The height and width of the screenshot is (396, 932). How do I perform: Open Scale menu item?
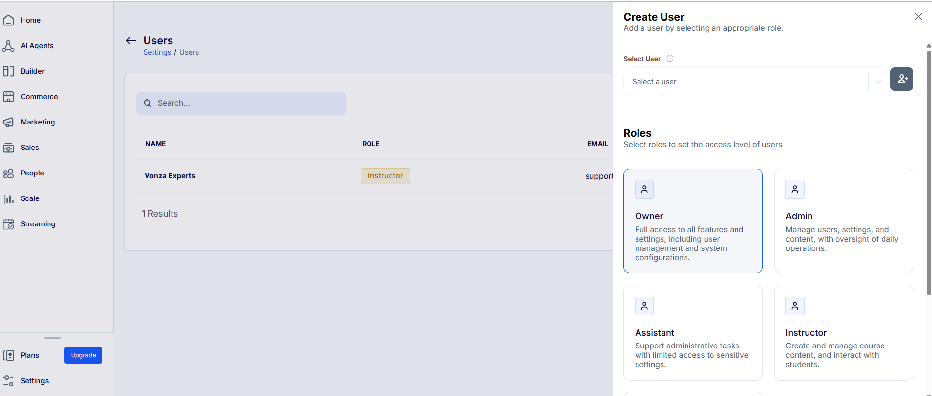pos(30,198)
